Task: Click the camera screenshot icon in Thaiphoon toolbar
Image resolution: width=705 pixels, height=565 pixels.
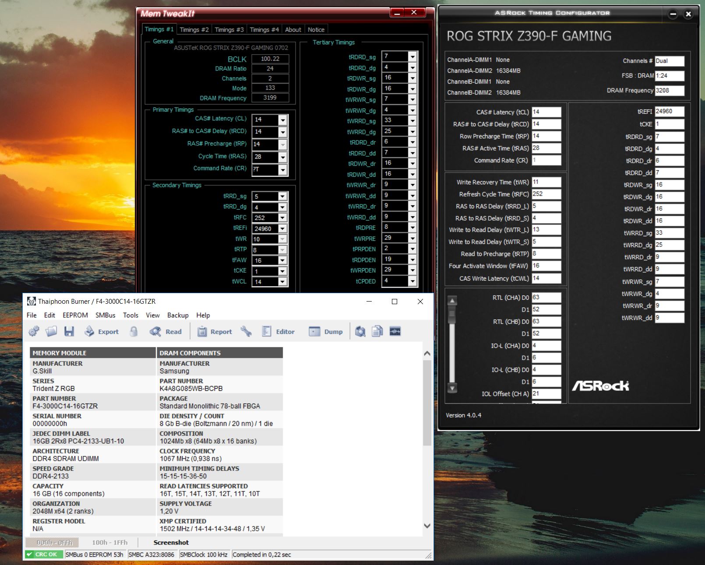Action: [360, 332]
